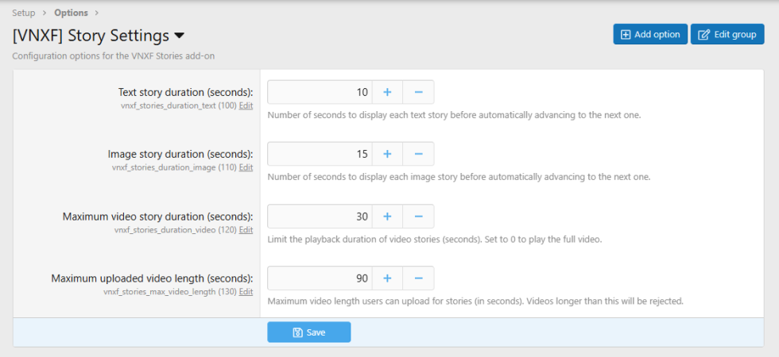Increase image story duration with plus button

tap(387, 154)
